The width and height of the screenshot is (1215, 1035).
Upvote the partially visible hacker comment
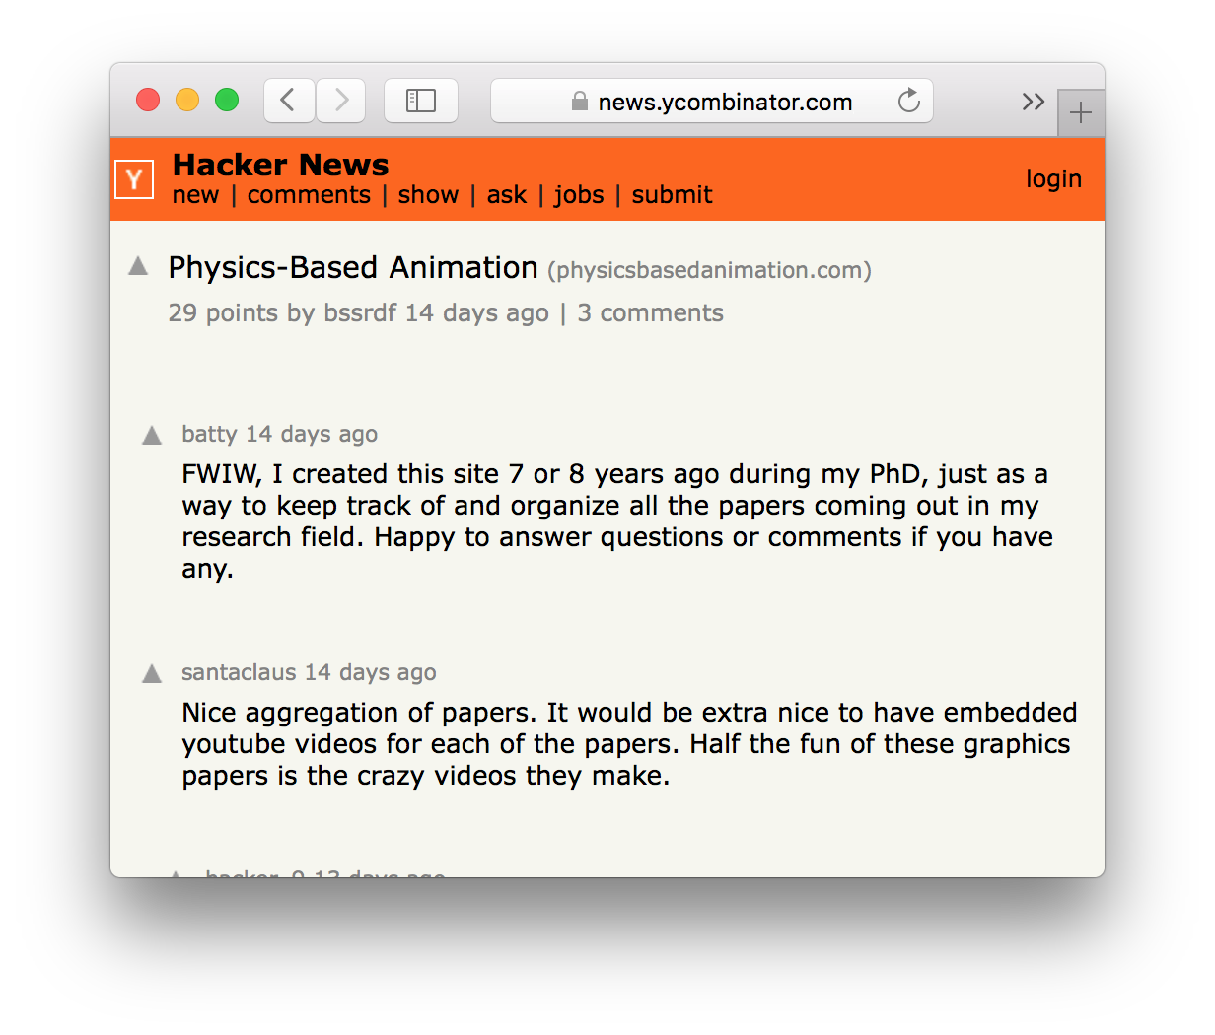(x=176, y=871)
